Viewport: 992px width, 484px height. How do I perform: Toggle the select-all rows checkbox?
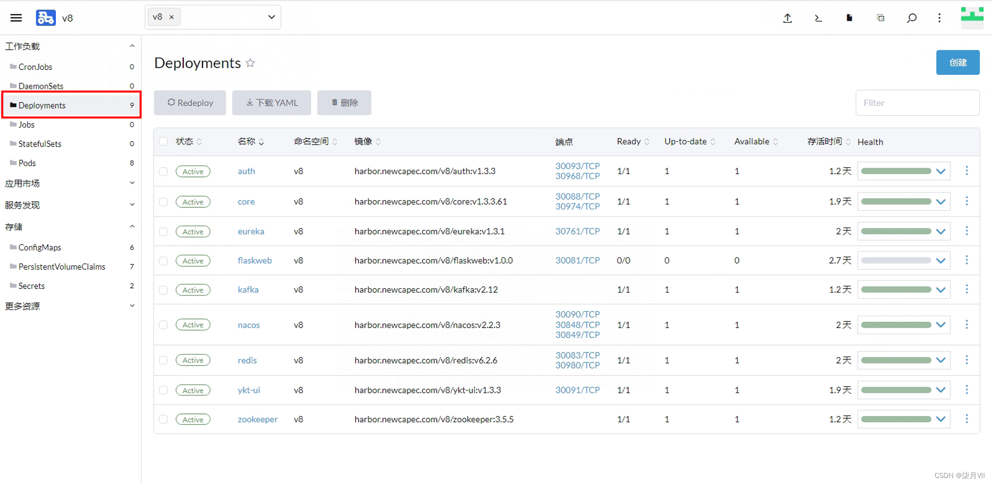point(163,141)
